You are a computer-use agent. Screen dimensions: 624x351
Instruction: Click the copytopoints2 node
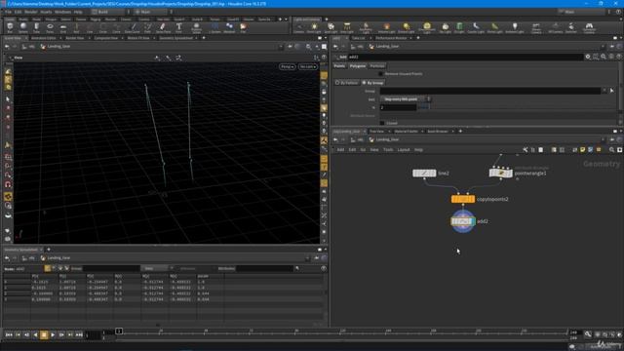tap(463, 199)
